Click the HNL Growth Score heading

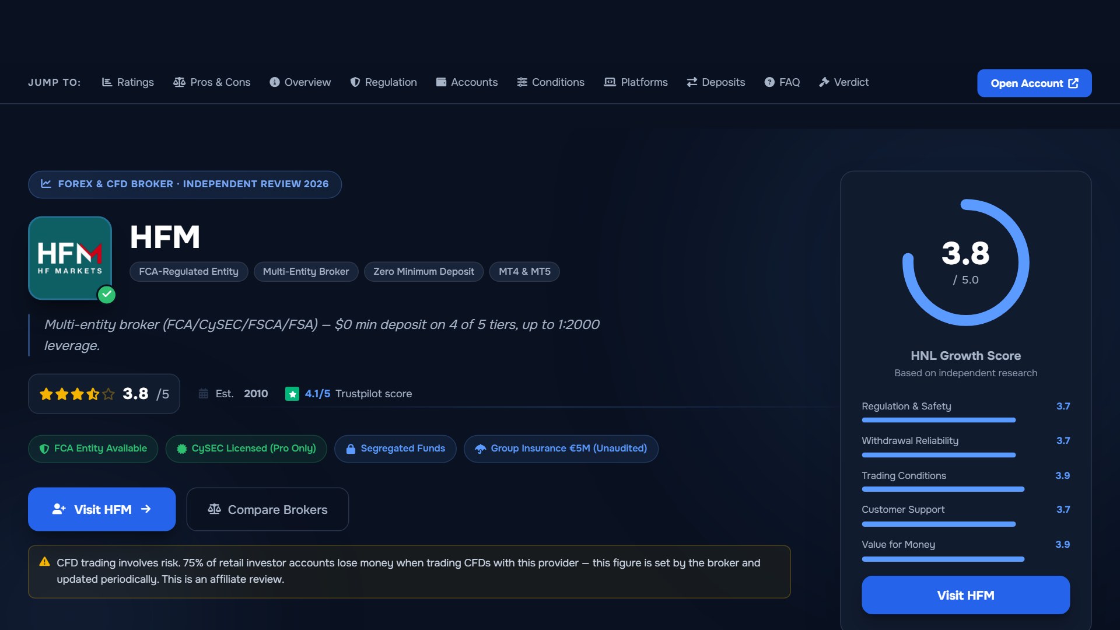pyautogui.click(x=966, y=356)
